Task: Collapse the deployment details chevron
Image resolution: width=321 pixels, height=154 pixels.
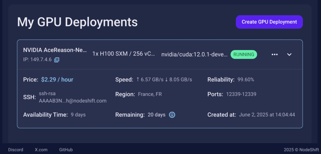Action: pyautogui.click(x=289, y=54)
